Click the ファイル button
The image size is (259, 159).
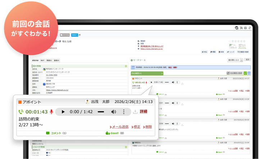click(x=65, y=35)
